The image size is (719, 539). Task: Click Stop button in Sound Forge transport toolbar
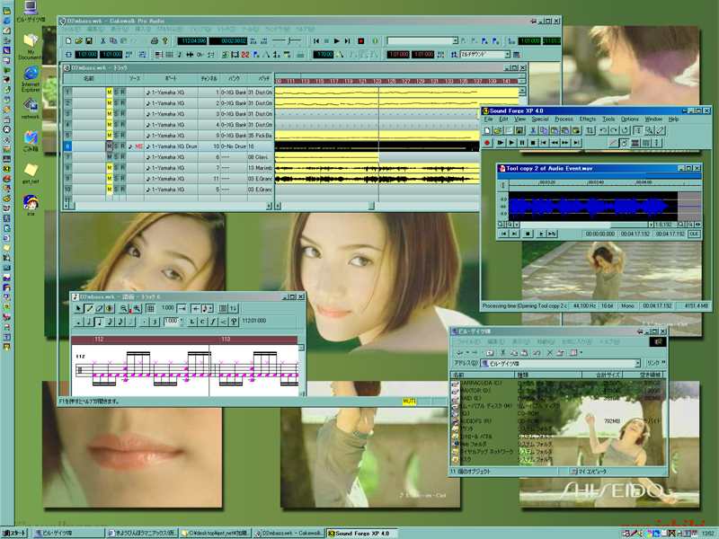pos(533,143)
